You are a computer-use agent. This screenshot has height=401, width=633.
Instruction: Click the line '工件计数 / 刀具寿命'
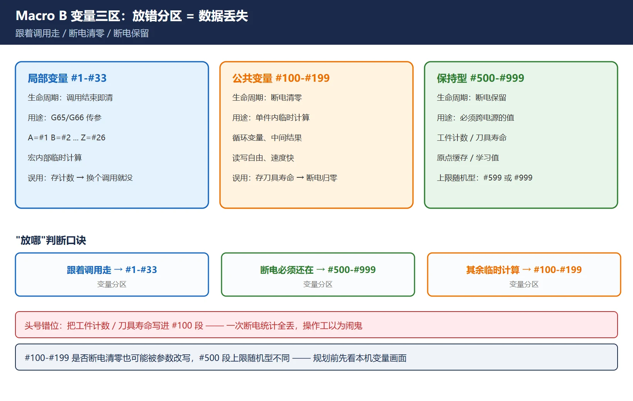[472, 138]
